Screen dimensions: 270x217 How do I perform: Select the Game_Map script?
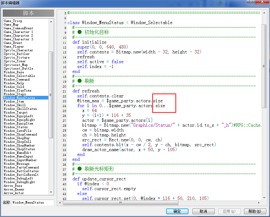pyautogui.click(x=11, y=25)
